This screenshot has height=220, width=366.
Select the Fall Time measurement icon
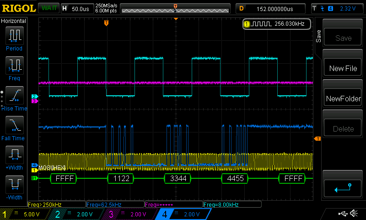[x=14, y=125]
